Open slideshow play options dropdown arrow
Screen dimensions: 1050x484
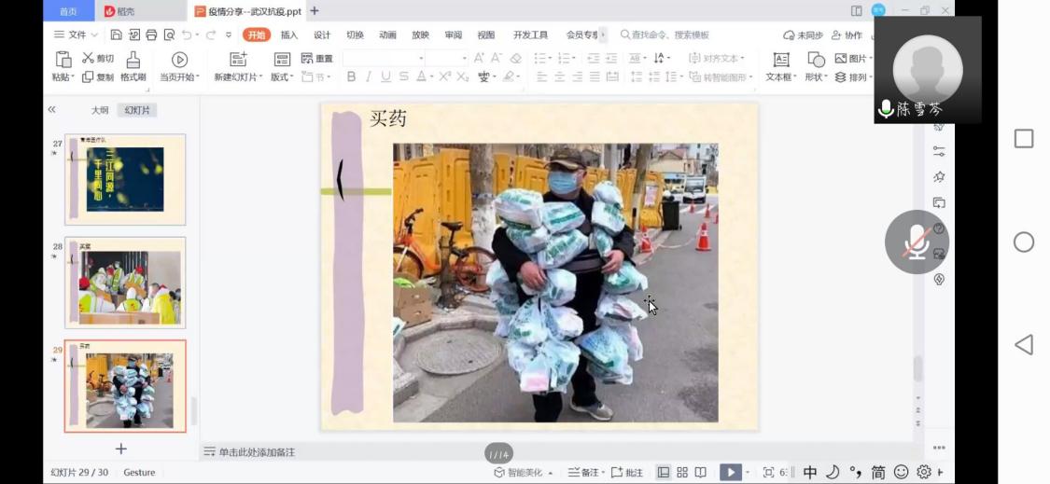748,473
